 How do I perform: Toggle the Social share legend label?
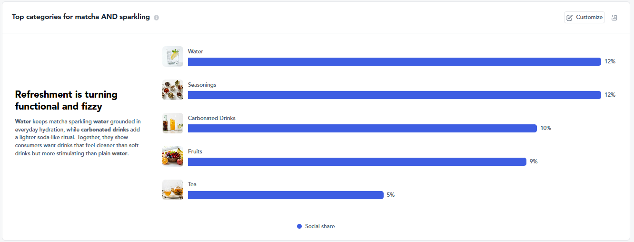(x=320, y=226)
